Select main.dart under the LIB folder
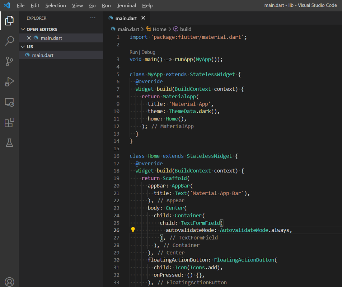Screen dimensions: 342x287 (x=42, y=55)
